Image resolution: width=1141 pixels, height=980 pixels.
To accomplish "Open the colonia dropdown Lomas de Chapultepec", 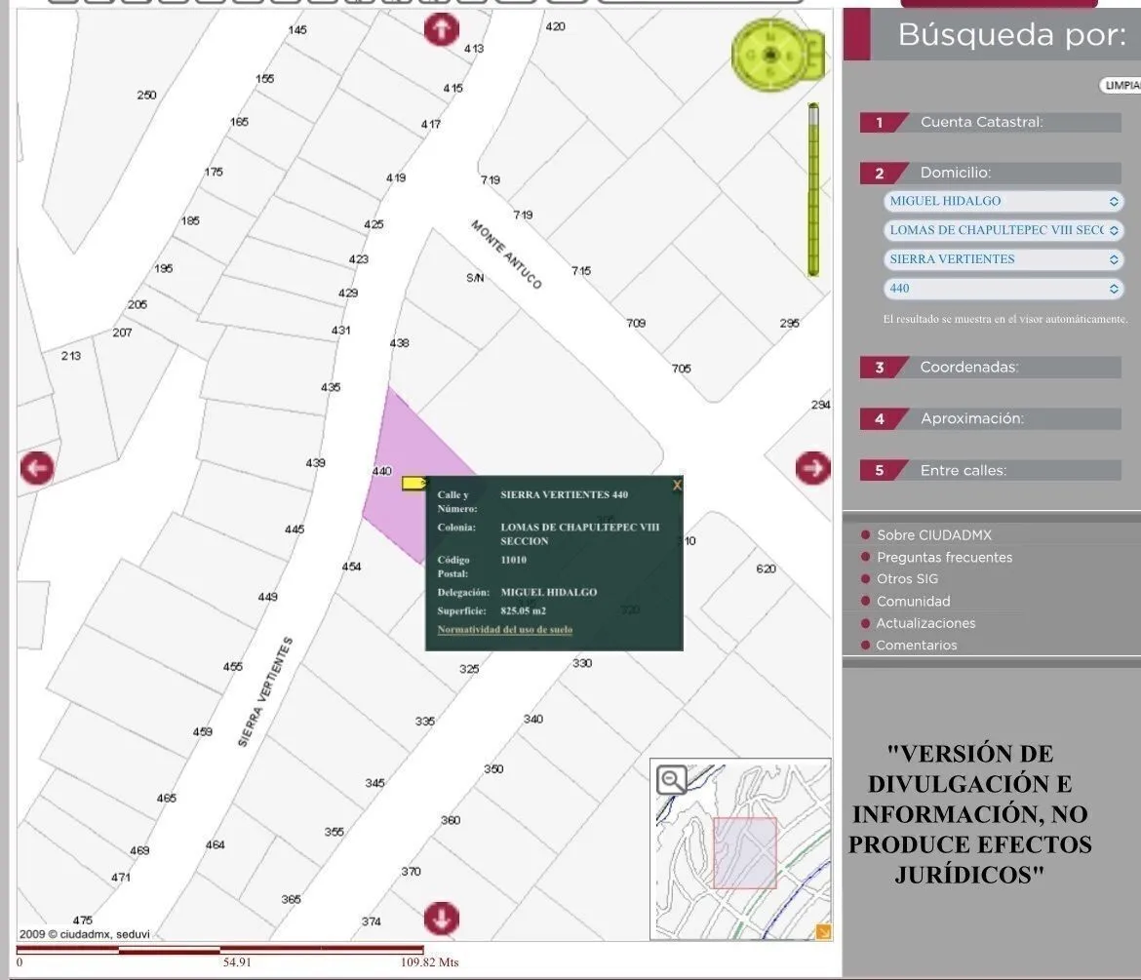I will click(x=1003, y=230).
